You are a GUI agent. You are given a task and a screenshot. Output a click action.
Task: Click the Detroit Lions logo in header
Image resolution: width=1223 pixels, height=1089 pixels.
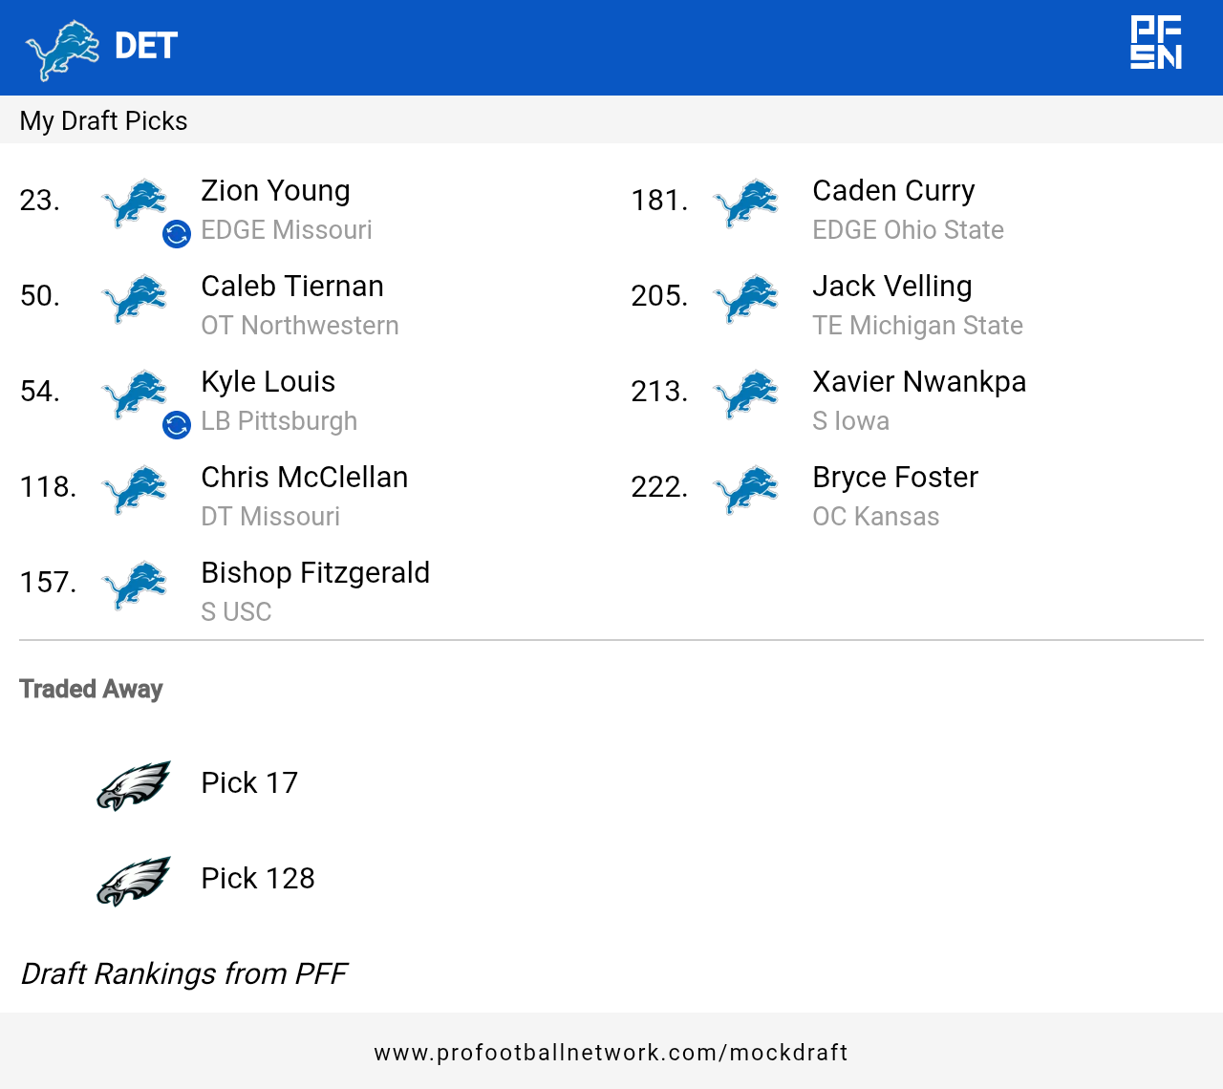pos(63,49)
